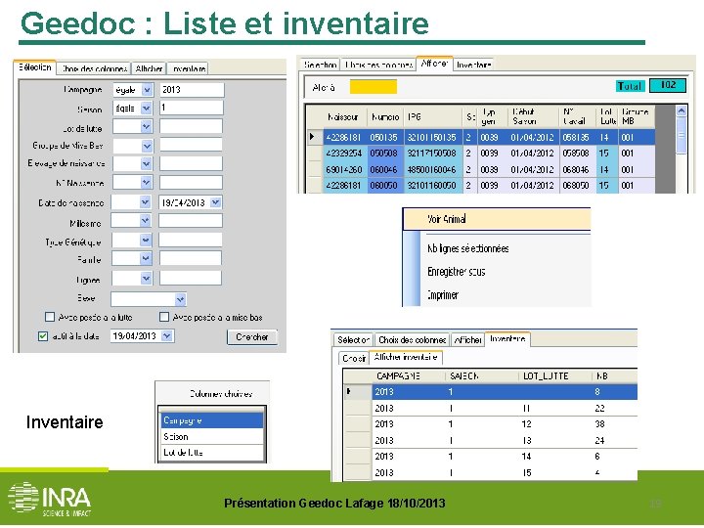Screen dimensions: 704x528
Task: Click the row selector arrow of first results row
Action: (314, 137)
